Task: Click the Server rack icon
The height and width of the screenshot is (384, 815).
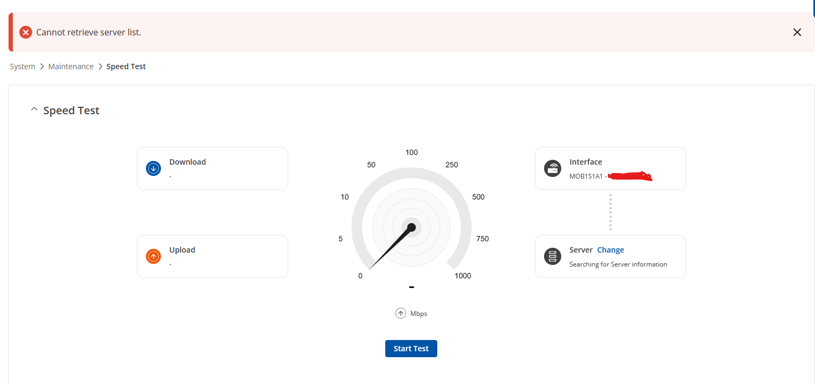Action: 552,256
